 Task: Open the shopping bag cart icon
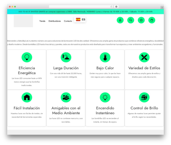152,20
